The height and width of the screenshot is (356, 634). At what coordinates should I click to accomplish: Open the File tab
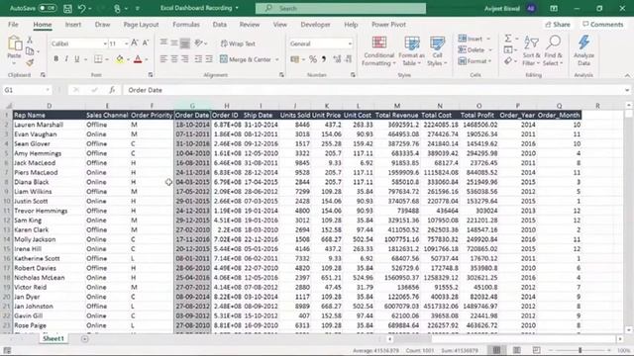(x=13, y=24)
